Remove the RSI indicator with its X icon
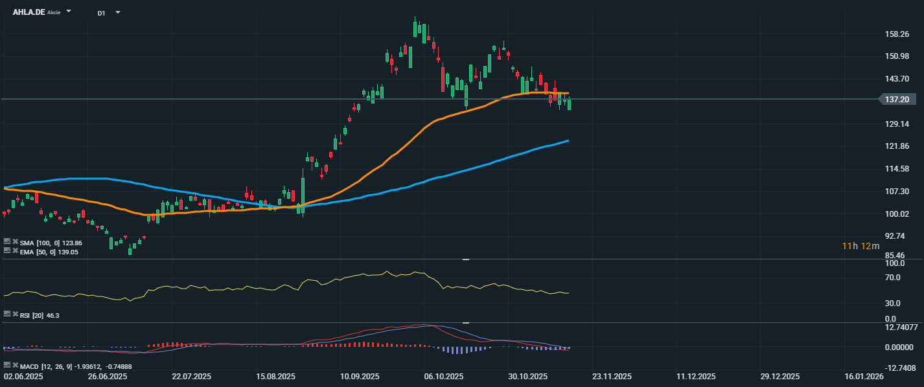This screenshot has width=924, height=387. click(x=16, y=314)
